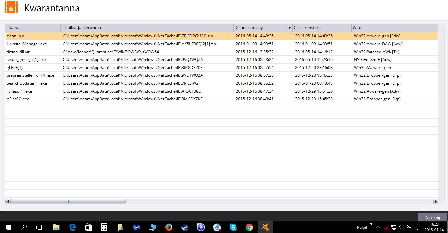
Task: Click the orange Kwarantanna chest icon
Action: [x=11, y=8]
